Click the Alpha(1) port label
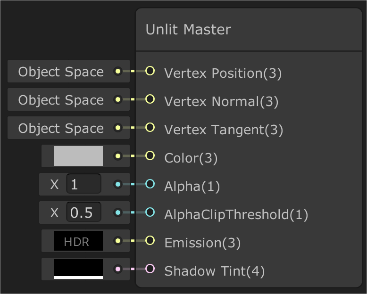The image size is (367, 294). [192, 187]
